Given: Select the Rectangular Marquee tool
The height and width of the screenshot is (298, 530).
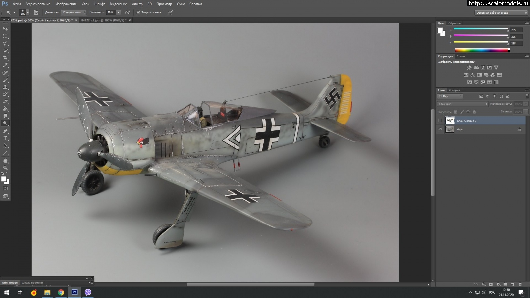Looking at the screenshot, I should 5,36.
